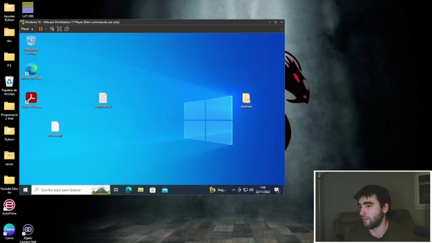Open network icon in VM tray
The image size is (432, 243).
tap(245, 190)
